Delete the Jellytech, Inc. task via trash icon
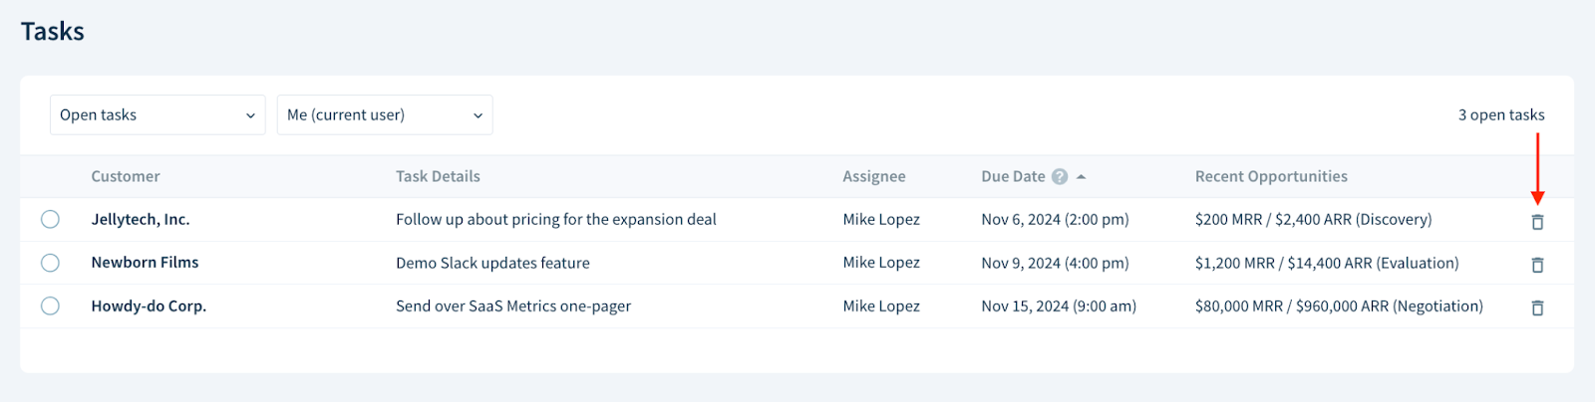 pos(1537,222)
